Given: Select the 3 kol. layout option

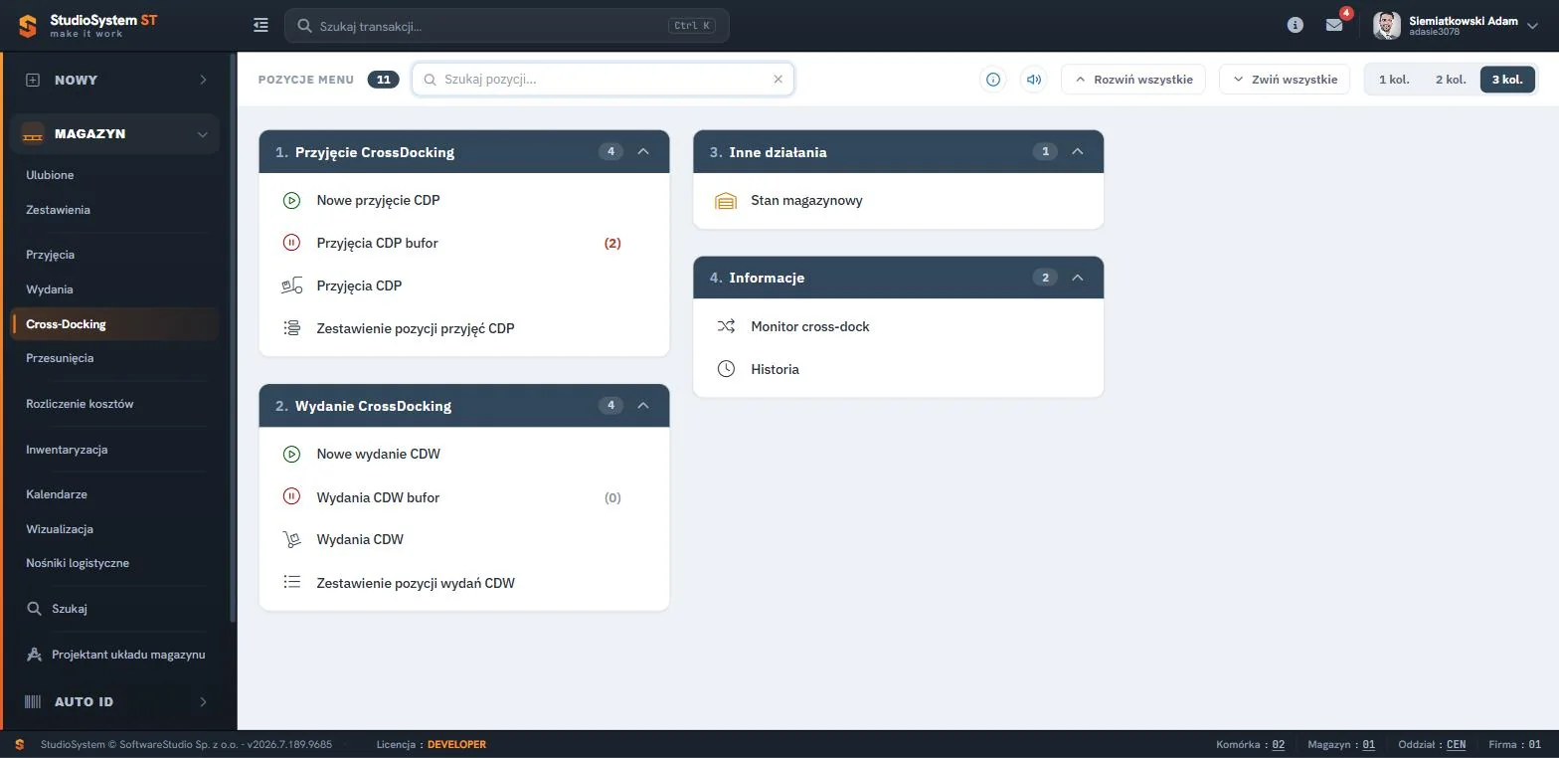Looking at the screenshot, I should [1507, 80].
